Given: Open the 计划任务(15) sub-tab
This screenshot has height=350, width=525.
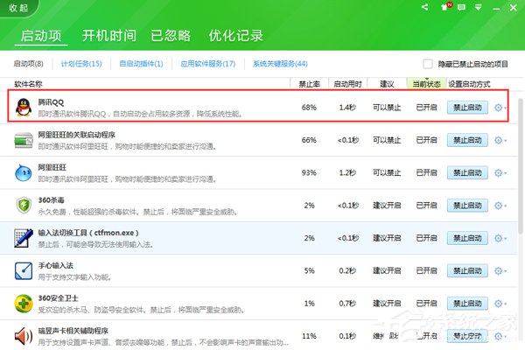Looking at the screenshot, I should [x=81, y=64].
